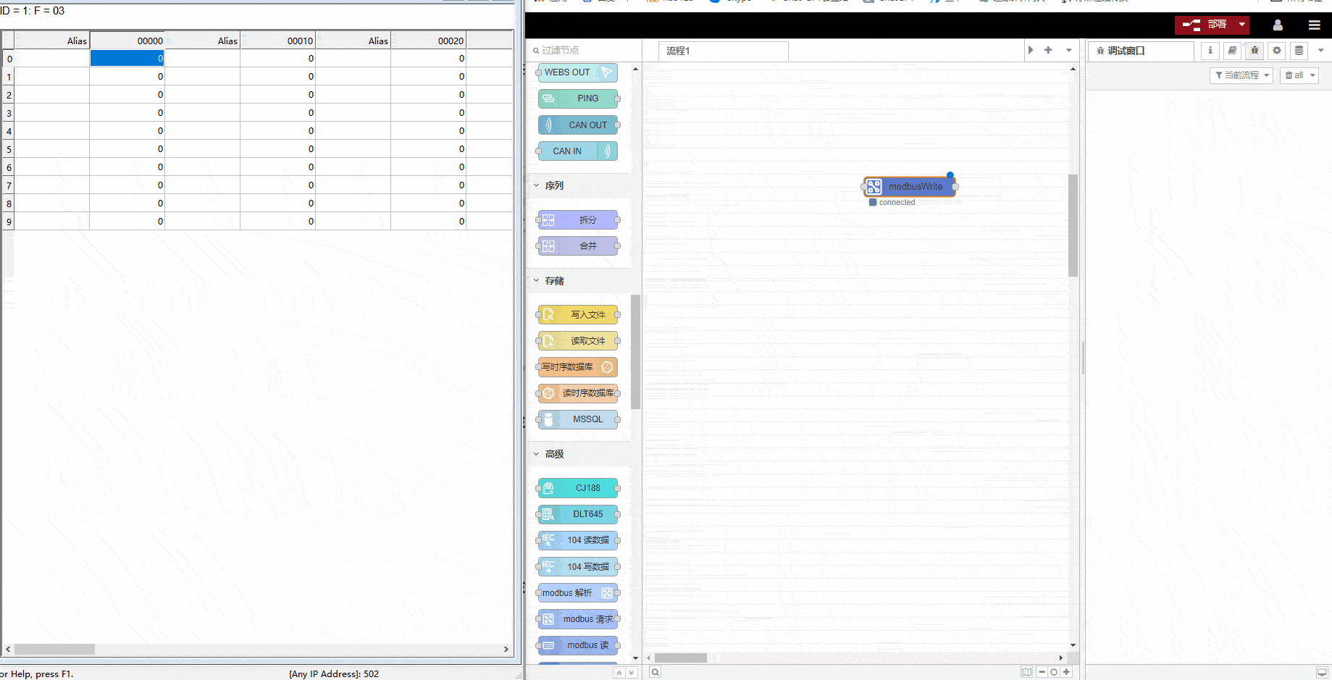Open the hamburger main menu
Screen dimensions: 1332x680
click(x=1314, y=25)
